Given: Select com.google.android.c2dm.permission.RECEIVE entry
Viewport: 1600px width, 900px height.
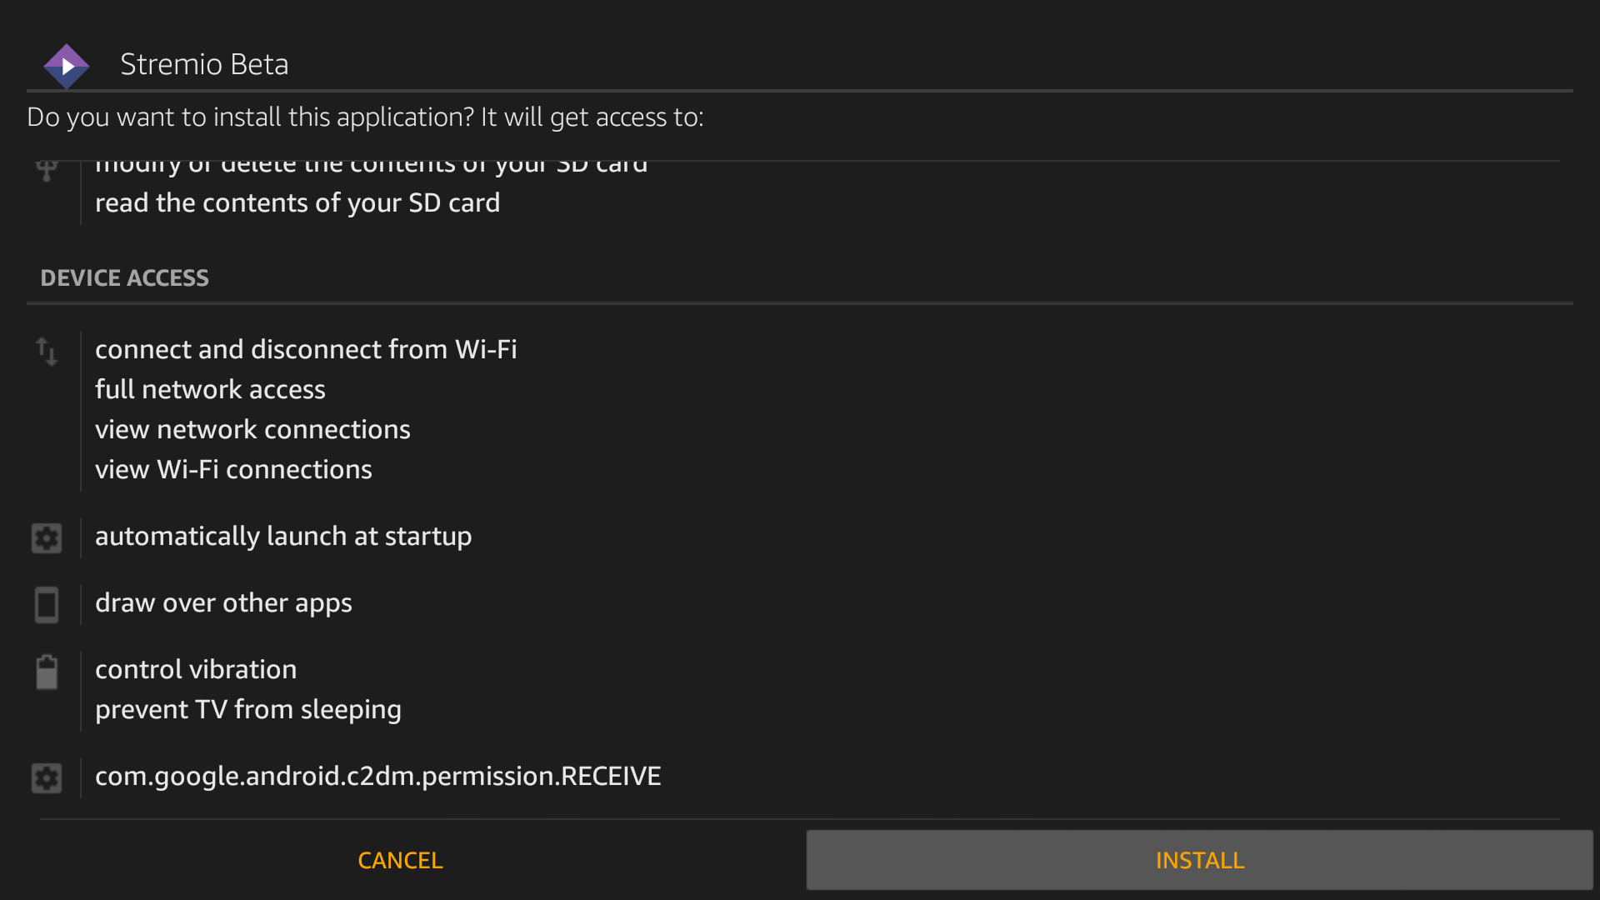Looking at the screenshot, I should (x=378, y=776).
